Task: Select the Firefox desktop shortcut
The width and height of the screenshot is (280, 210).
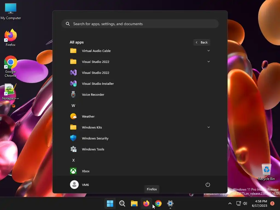Action: [x=11, y=38]
